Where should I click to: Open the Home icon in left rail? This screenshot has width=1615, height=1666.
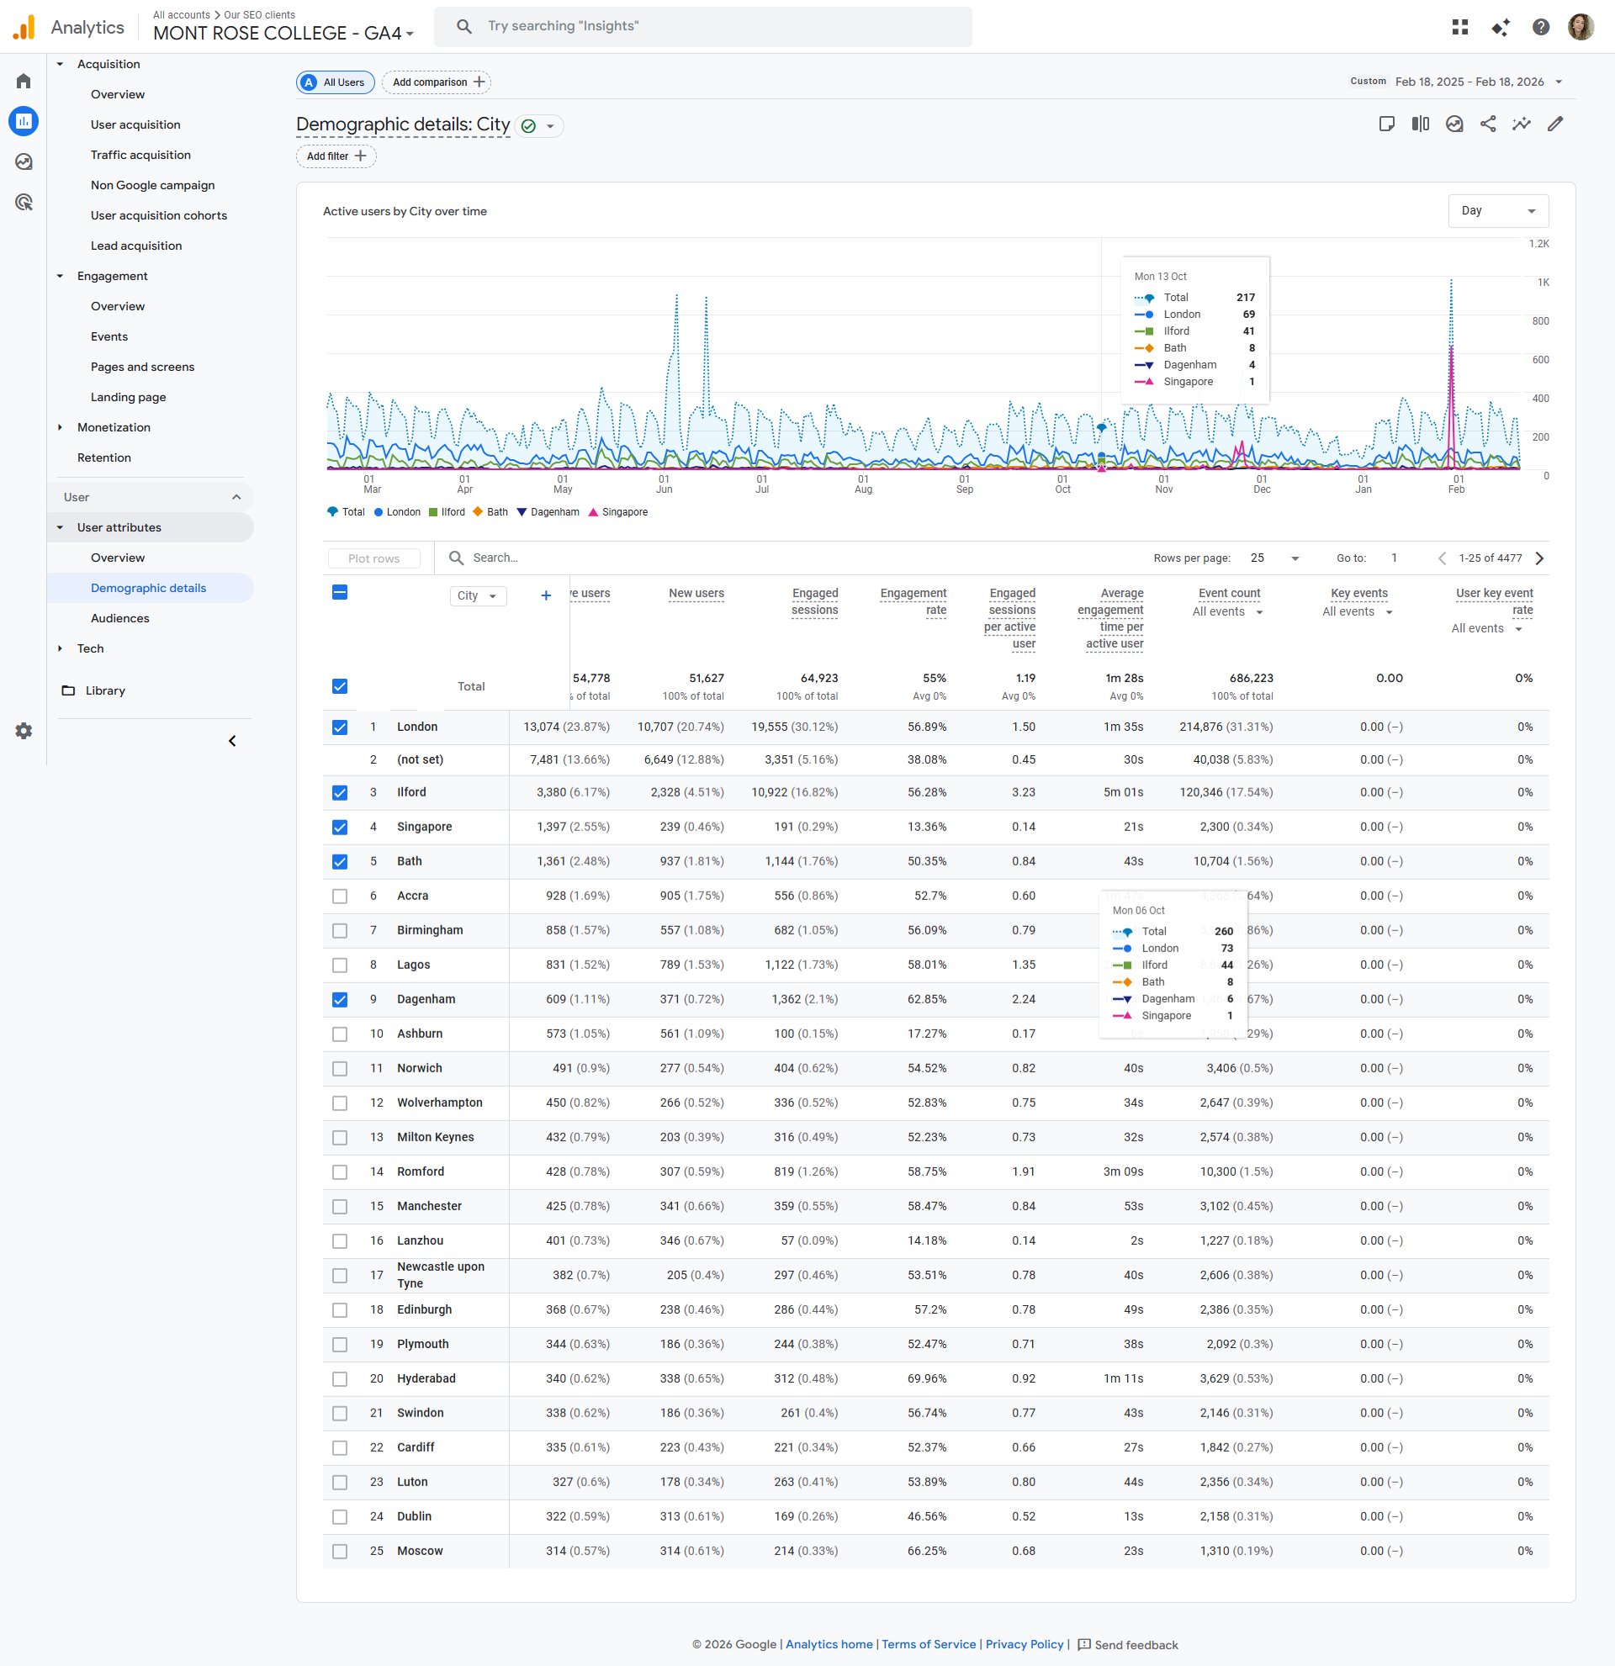pyautogui.click(x=24, y=82)
